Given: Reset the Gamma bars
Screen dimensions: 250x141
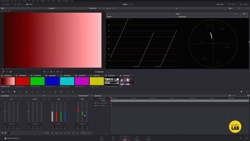Looking at the screenshot, I should (x=44, y=99).
